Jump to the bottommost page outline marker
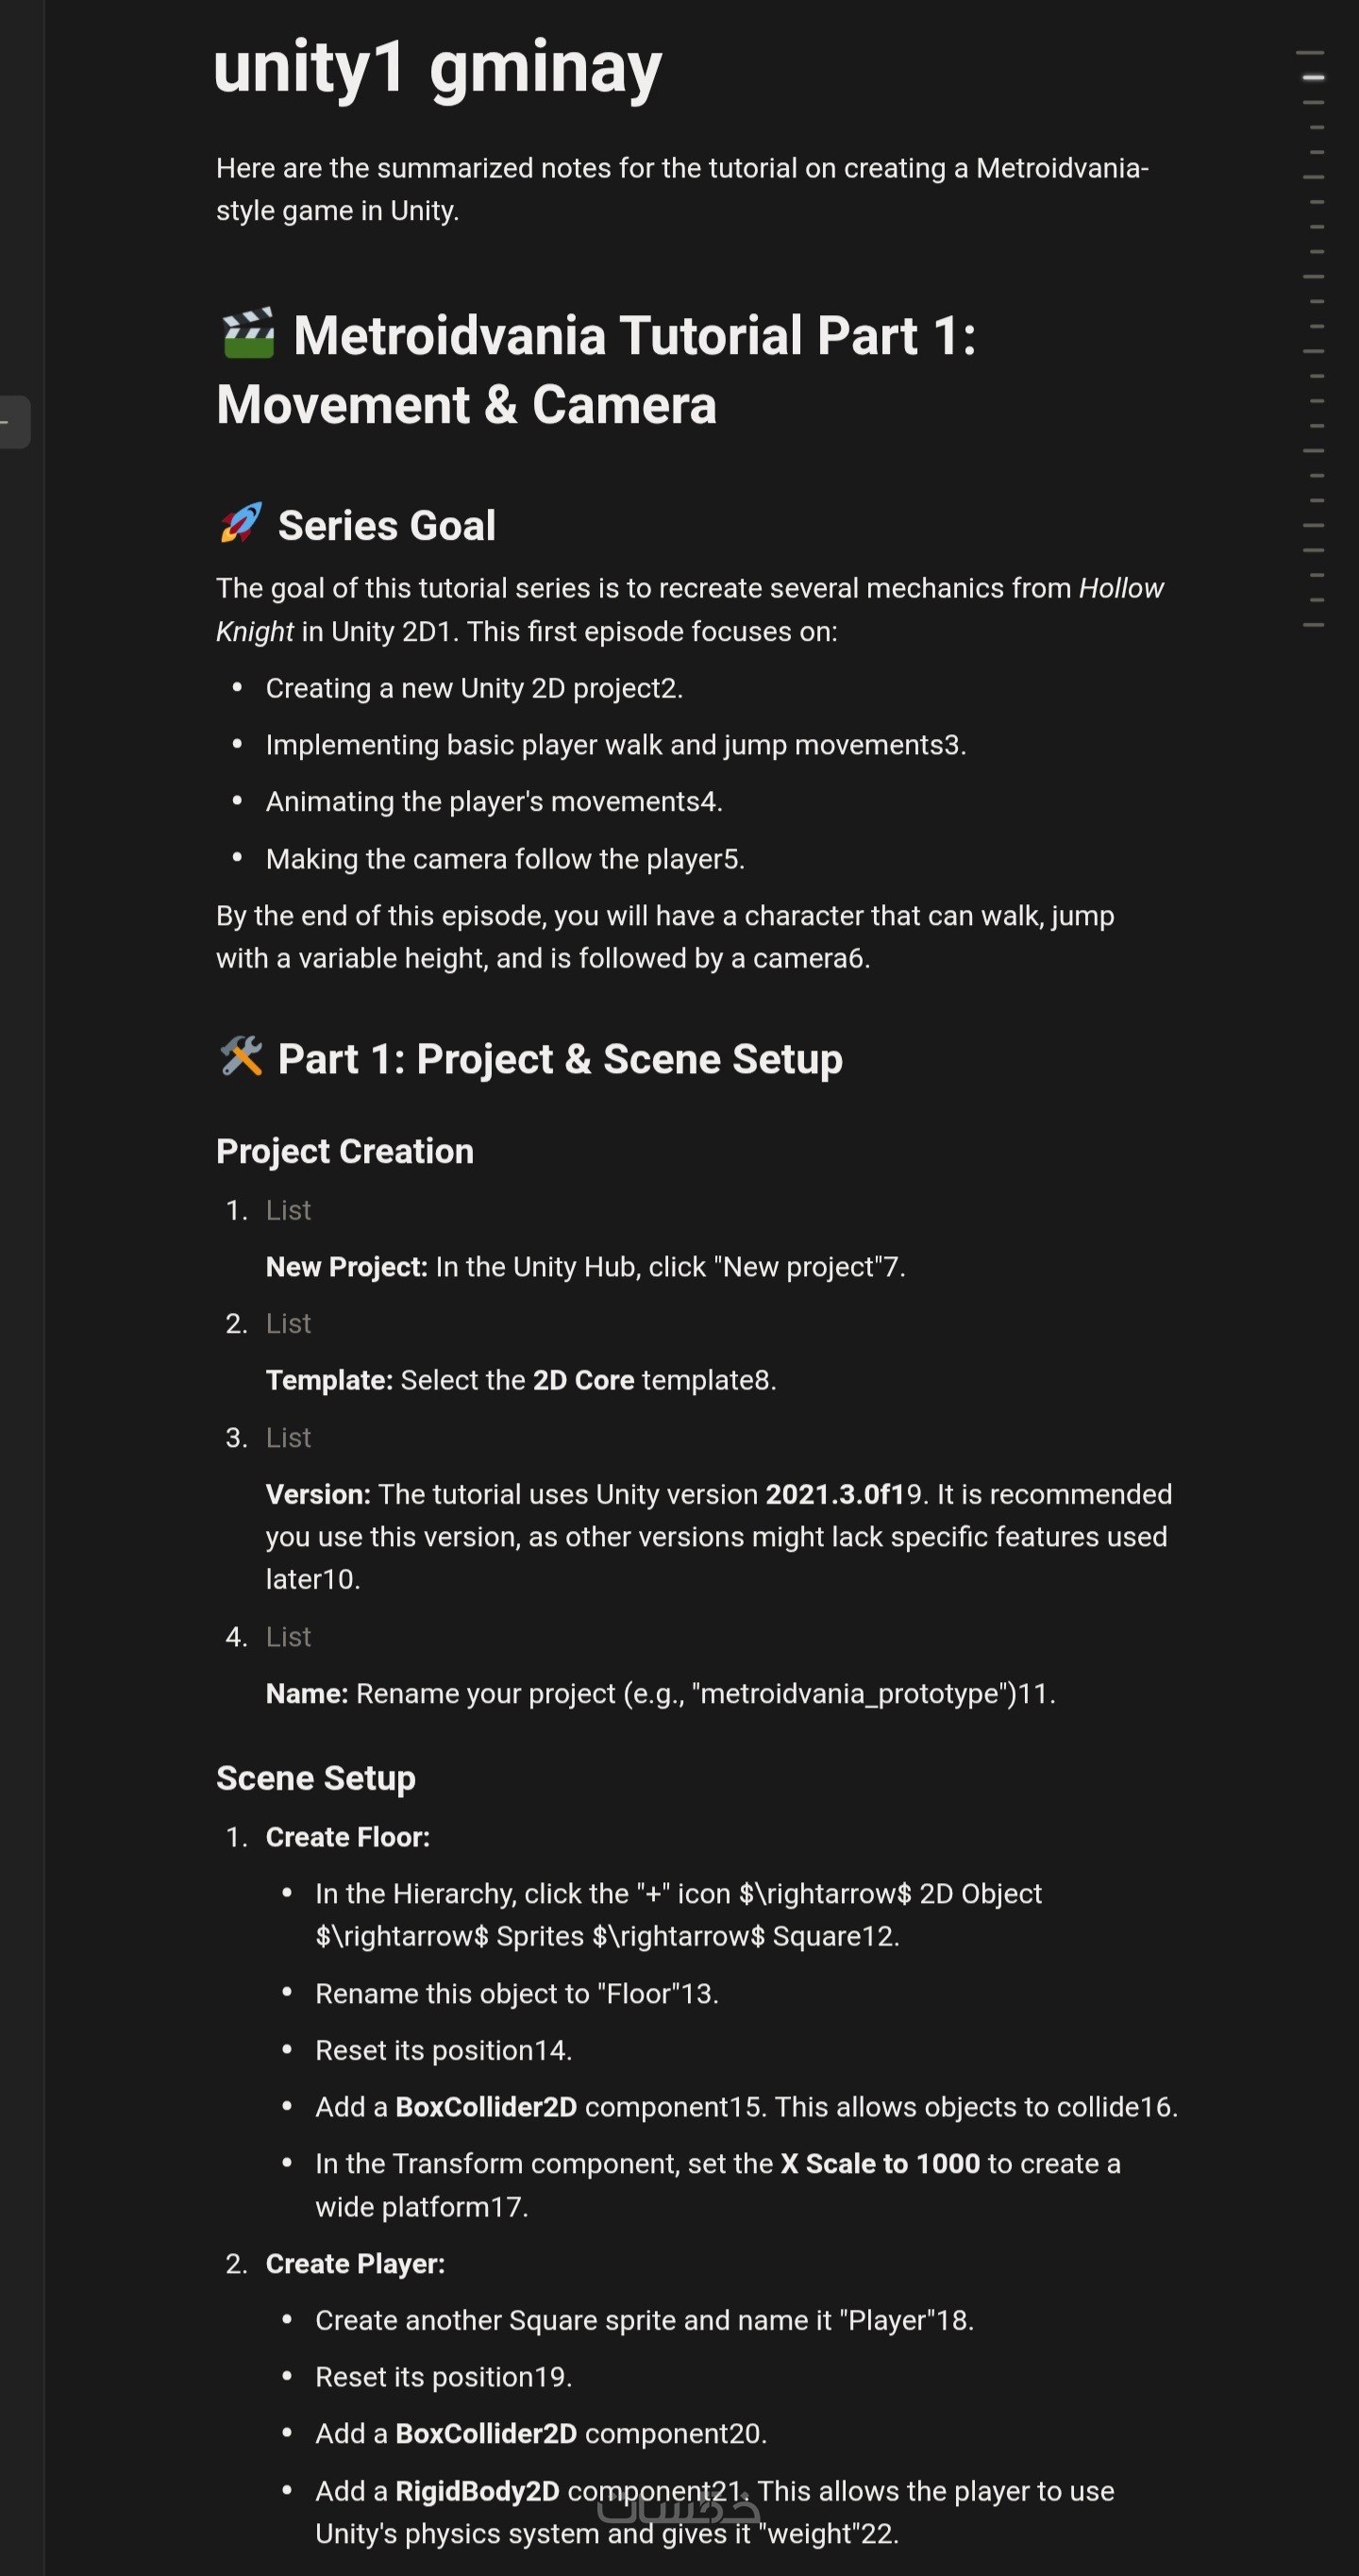Image resolution: width=1359 pixels, height=2576 pixels. 1313,625
